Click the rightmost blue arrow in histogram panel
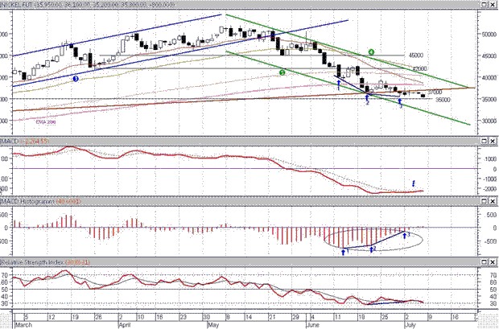Viewport: 499px width, 329px height. [404, 236]
